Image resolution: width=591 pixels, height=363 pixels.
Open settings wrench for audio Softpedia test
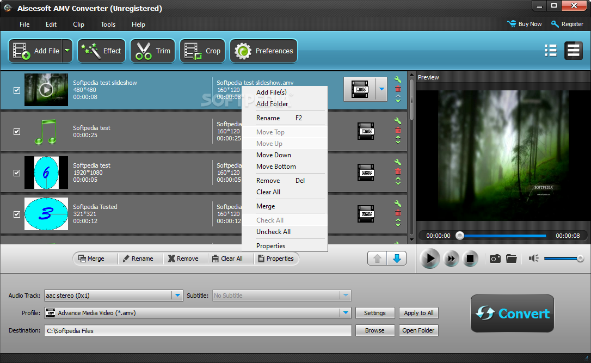pos(398,121)
